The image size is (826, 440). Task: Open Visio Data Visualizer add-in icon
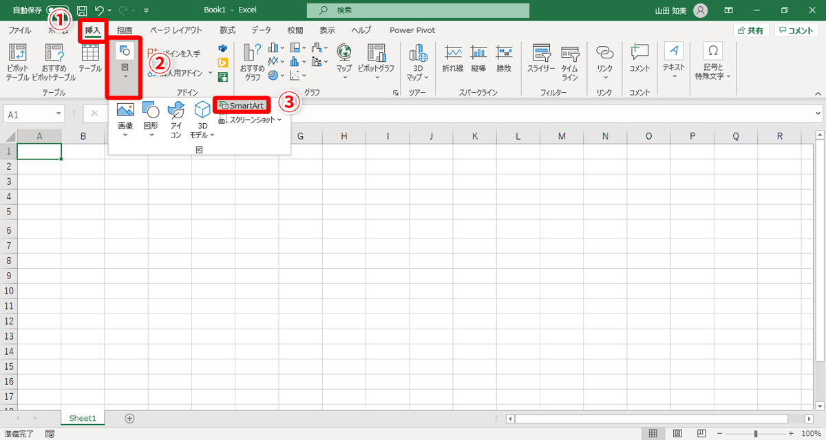pyautogui.click(x=222, y=48)
